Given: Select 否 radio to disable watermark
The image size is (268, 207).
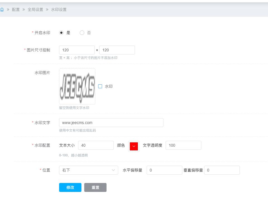Looking at the screenshot, I should click(x=82, y=33).
